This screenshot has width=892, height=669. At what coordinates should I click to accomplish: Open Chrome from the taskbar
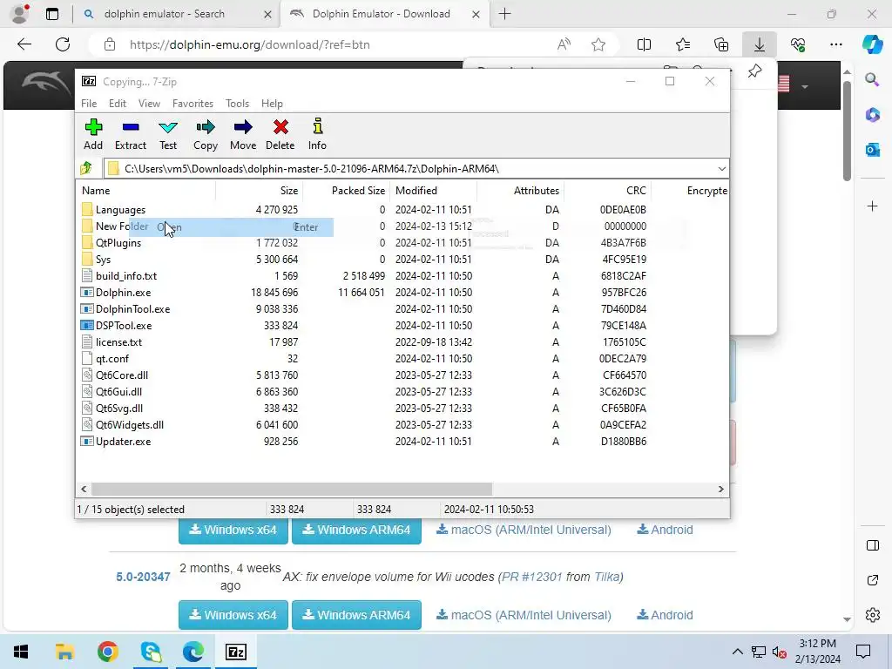point(107,652)
